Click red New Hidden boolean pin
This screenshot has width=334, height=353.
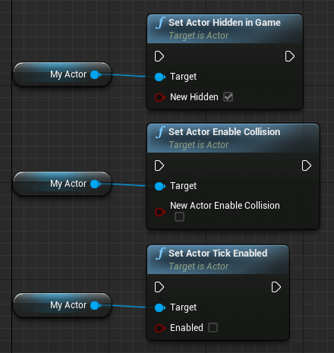point(159,97)
